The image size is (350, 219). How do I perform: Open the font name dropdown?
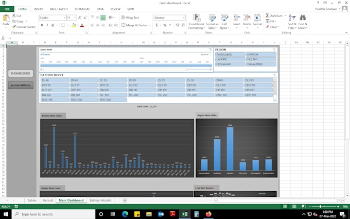tap(63, 18)
